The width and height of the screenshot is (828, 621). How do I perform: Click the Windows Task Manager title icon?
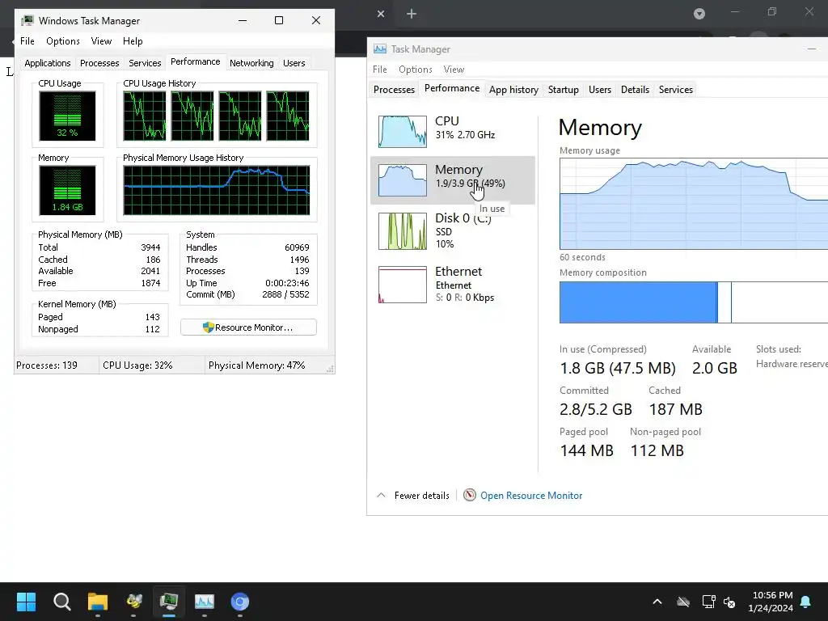[x=27, y=20]
